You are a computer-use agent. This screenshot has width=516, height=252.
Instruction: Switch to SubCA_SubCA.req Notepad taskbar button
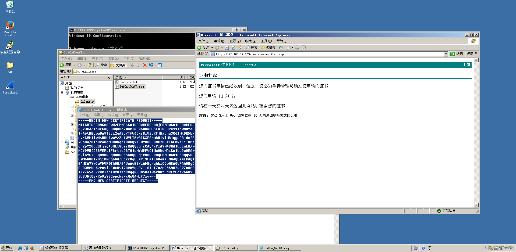pyautogui.click(x=279, y=248)
